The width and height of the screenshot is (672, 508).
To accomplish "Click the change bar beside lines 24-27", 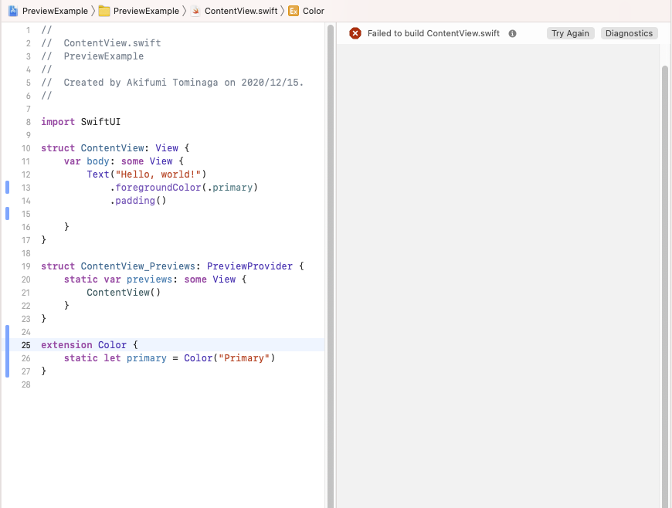I will (7, 351).
